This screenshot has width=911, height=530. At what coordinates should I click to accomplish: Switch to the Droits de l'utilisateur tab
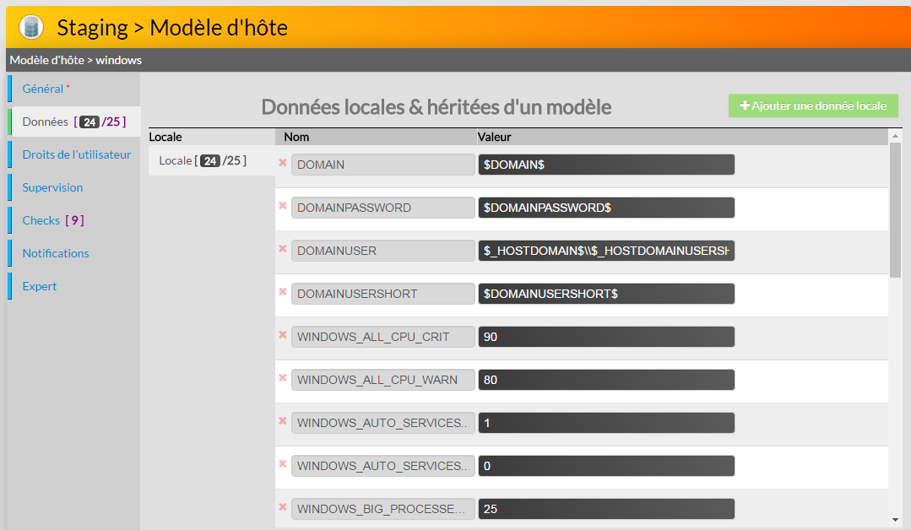point(76,154)
